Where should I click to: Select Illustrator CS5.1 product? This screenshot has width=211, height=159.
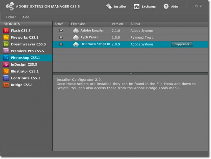26,71
